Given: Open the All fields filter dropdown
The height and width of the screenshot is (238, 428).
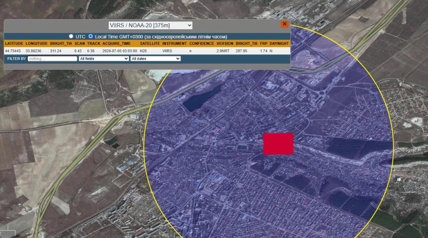Looking at the screenshot, I should tap(104, 59).
